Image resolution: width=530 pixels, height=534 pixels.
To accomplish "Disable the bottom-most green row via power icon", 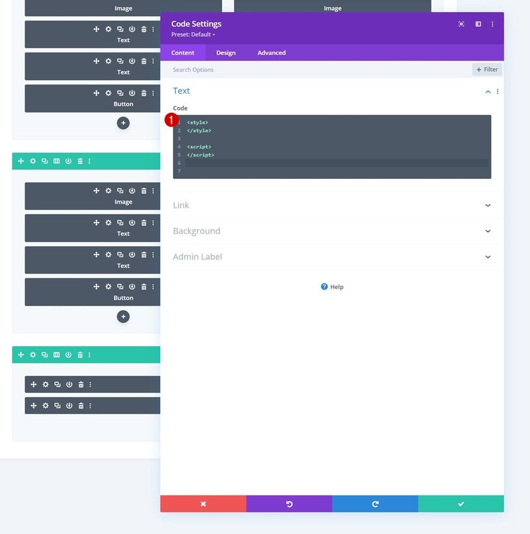I will tap(68, 355).
